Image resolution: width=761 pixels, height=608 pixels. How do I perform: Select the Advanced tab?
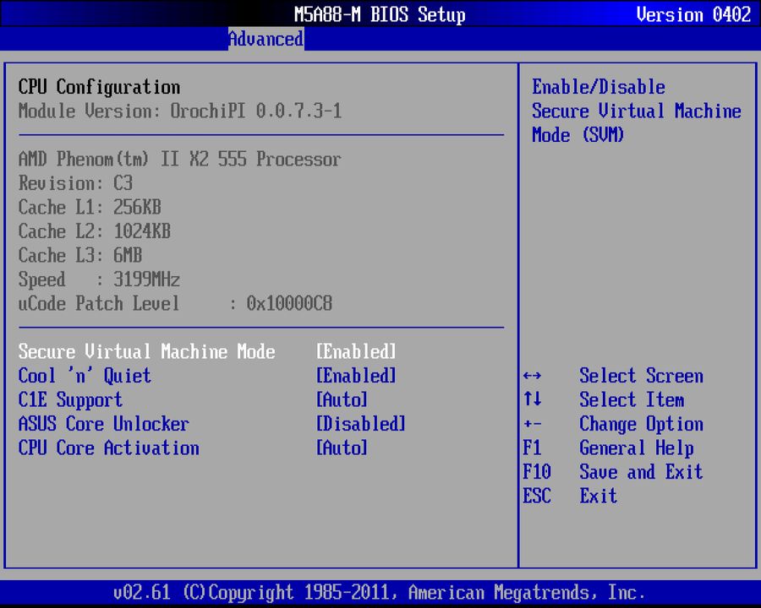(266, 39)
